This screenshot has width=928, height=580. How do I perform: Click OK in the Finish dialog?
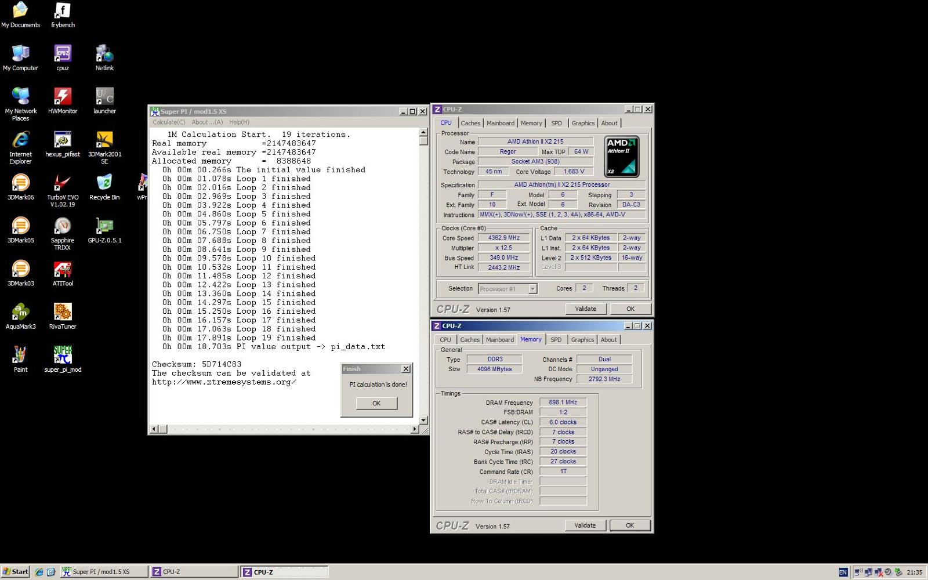(376, 403)
